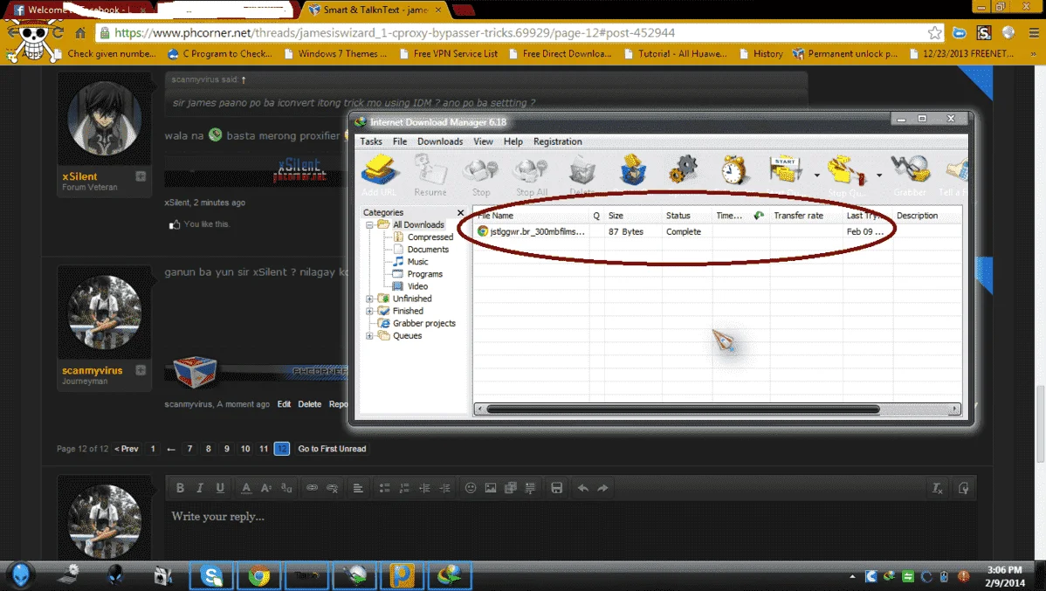This screenshot has height=591, width=1046.
Task: Click Go to First Unread link
Action: coord(332,449)
